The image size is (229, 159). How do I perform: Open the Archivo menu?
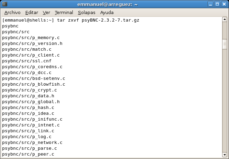coord(12,13)
